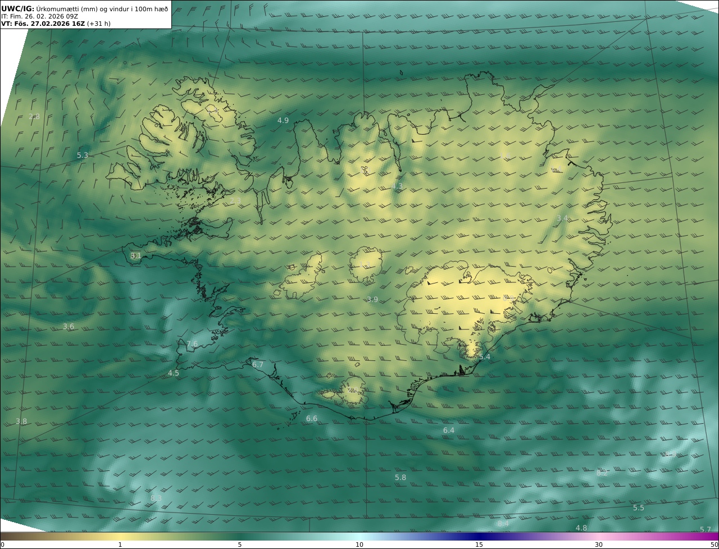This screenshot has width=719, height=549.
Task: Click the colorbar tick label 50
Action: (715, 545)
